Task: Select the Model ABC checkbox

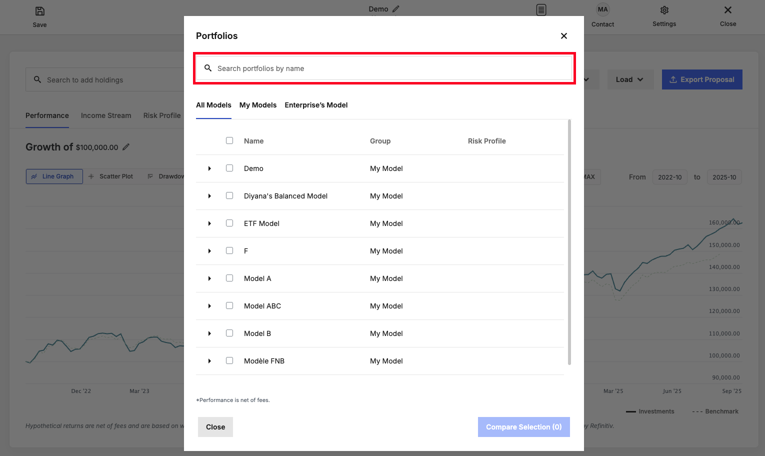Action: tap(229, 305)
